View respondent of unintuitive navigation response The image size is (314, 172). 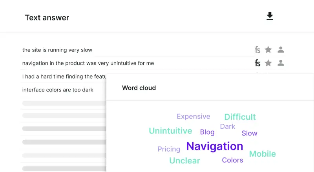(x=281, y=63)
